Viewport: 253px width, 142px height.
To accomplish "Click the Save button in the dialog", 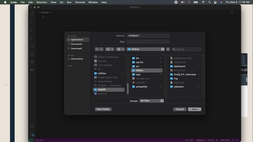I will 194,109.
